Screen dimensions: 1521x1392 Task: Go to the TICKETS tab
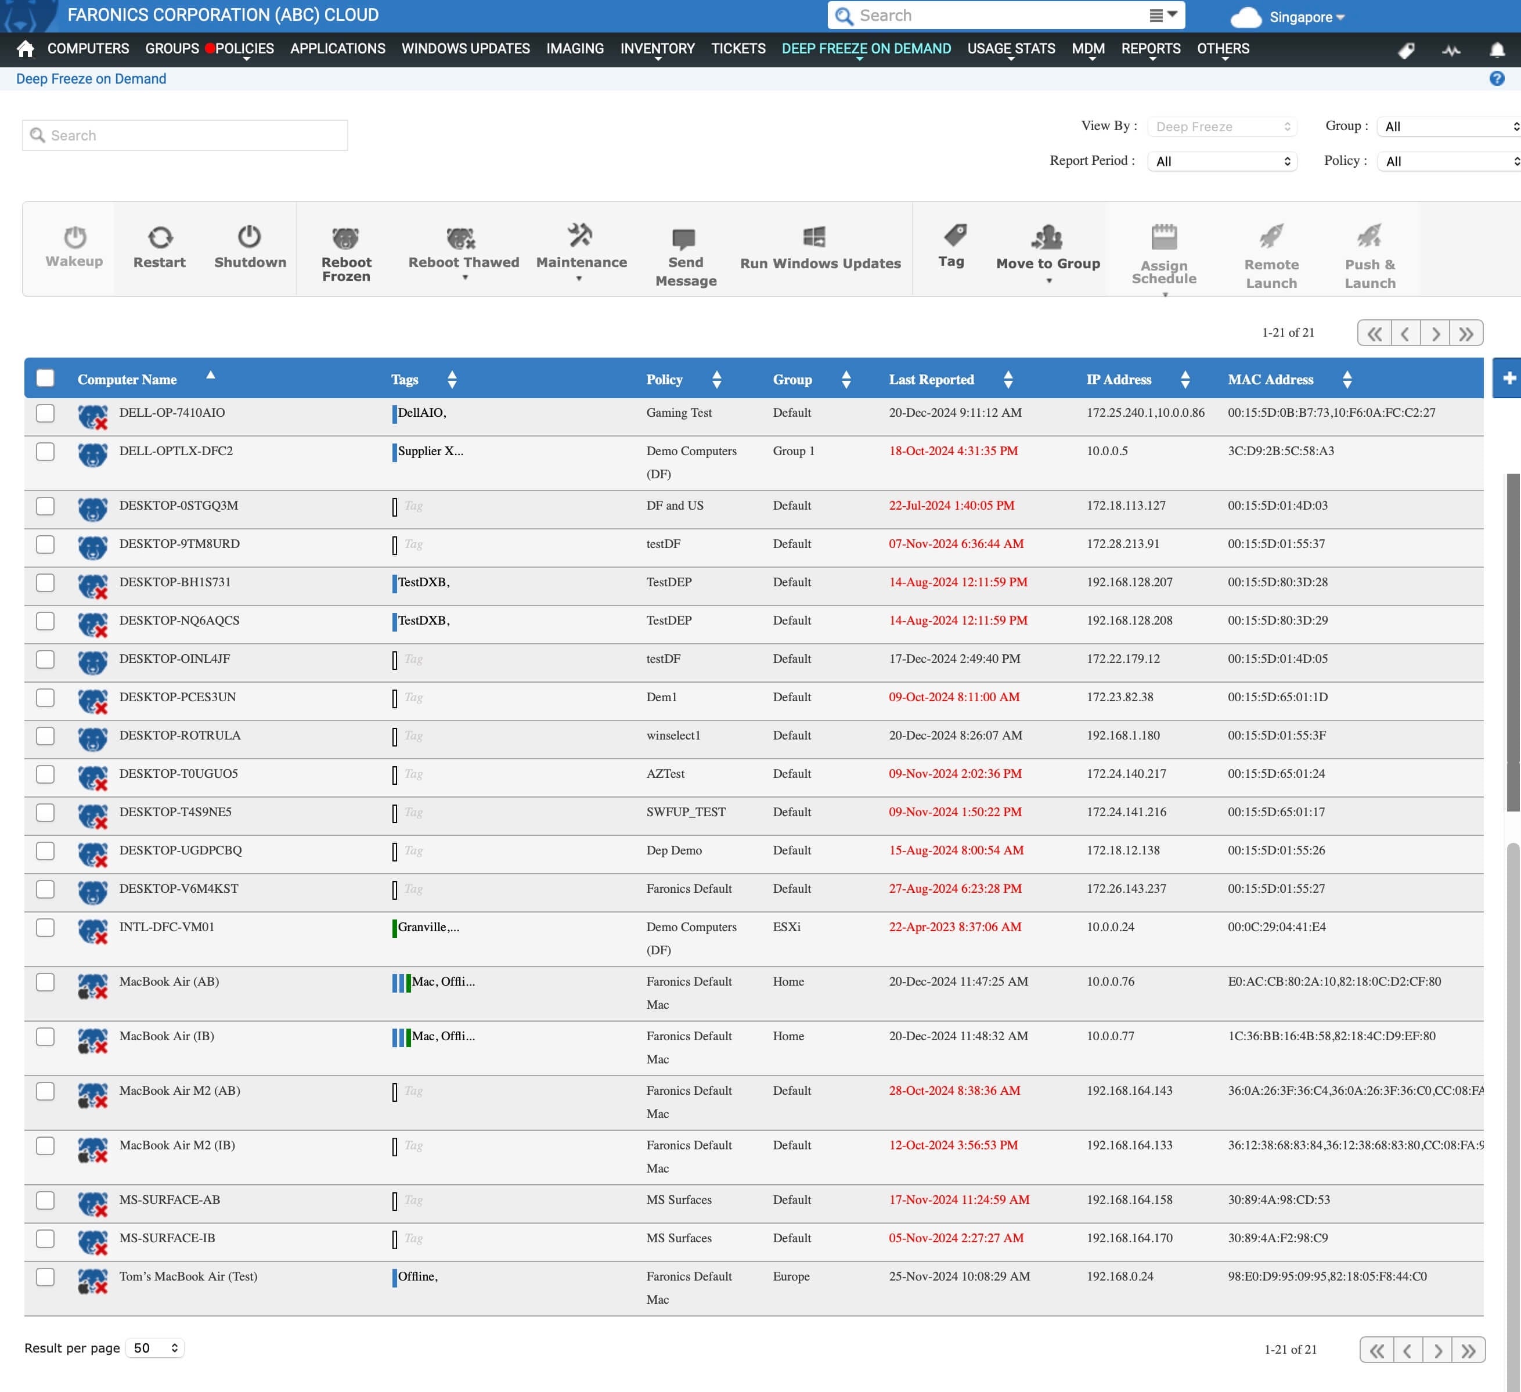point(738,49)
